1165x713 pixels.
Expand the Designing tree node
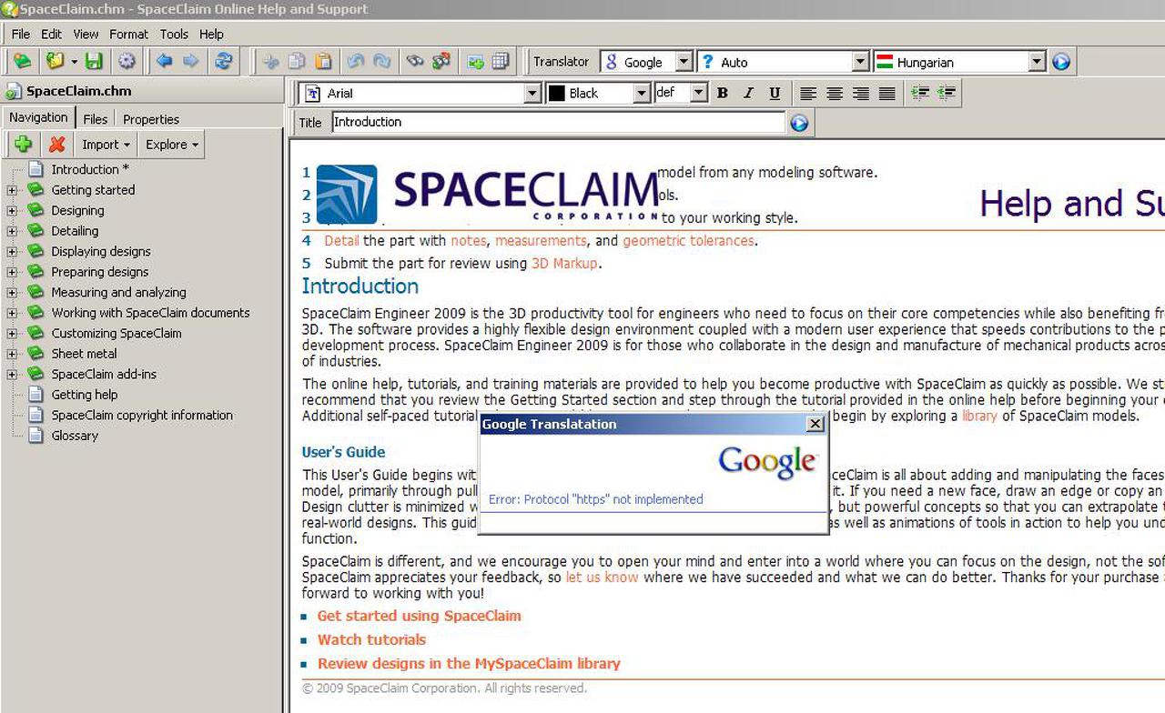(x=12, y=211)
